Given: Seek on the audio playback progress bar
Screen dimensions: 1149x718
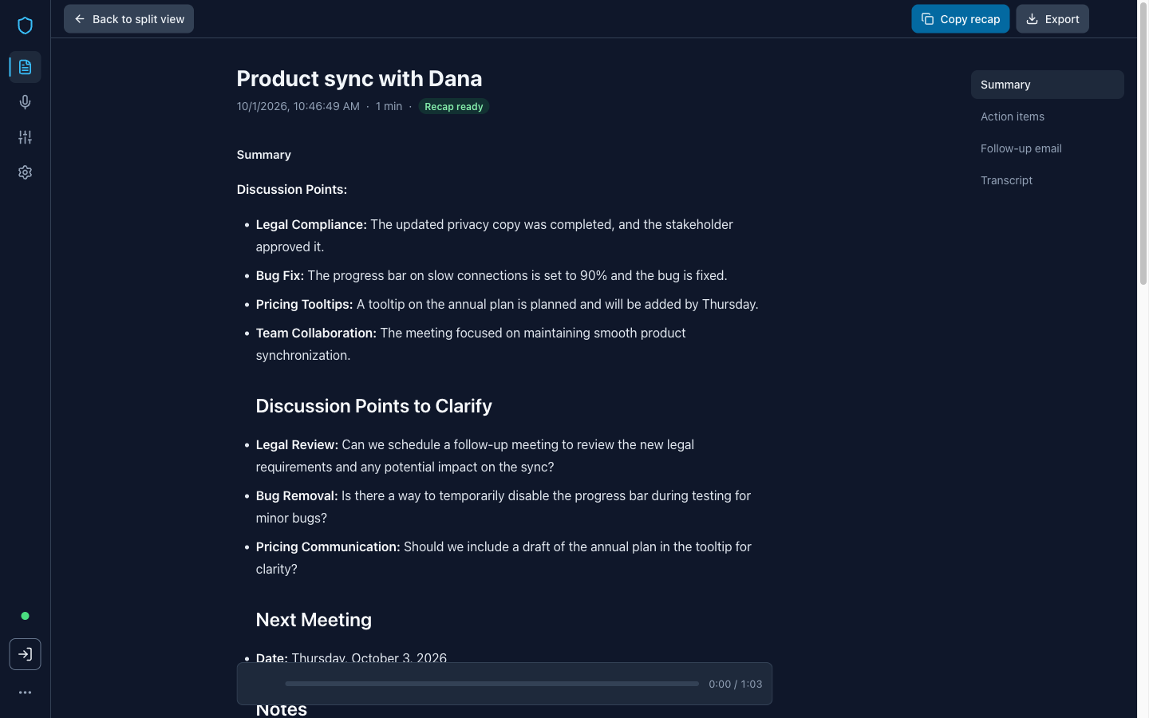Looking at the screenshot, I should pyautogui.click(x=492, y=684).
